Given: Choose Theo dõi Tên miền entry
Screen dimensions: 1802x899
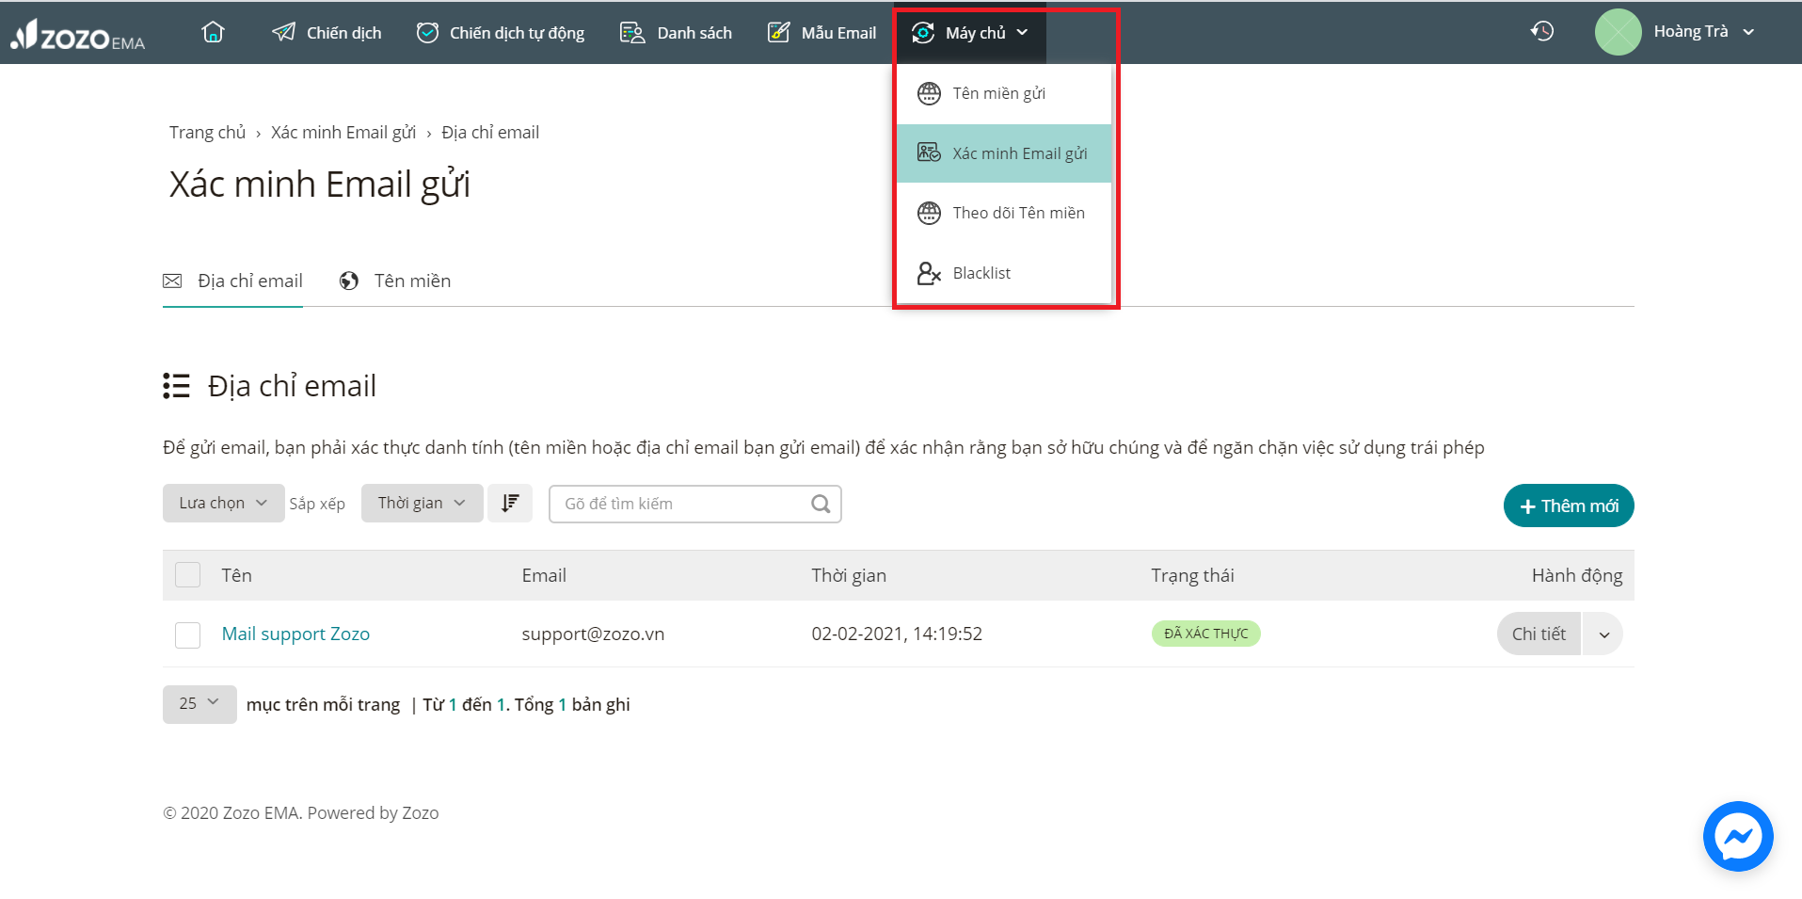Looking at the screenshot, I should coord(1004,213).
